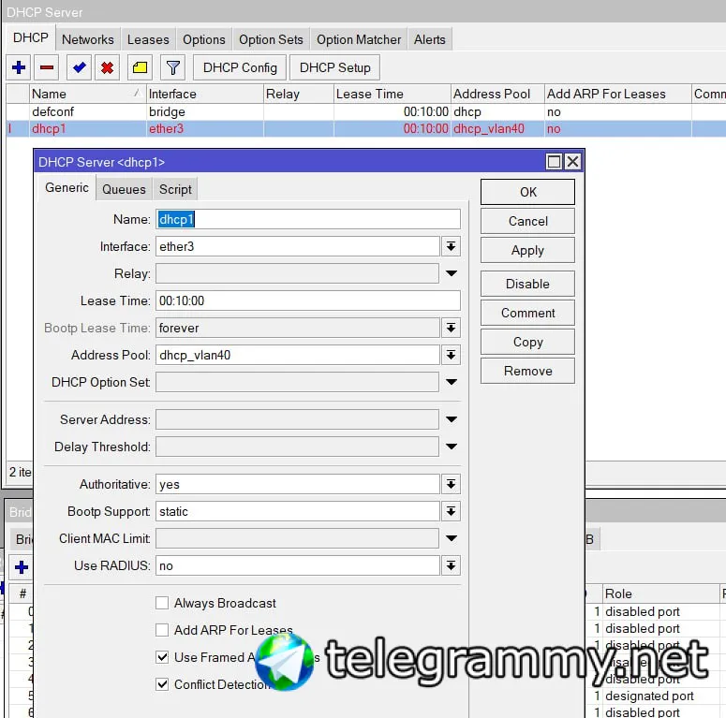The image size is (726, 718).
Task: Uncheck Conflict Detection checkbox
Action: click(x=161, y=684)
